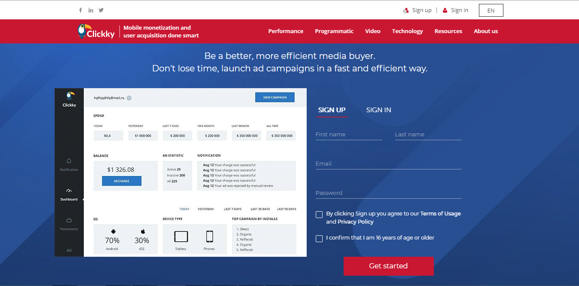
Task: Click the 'All 229' ad statistic
Action: (172, 181)
